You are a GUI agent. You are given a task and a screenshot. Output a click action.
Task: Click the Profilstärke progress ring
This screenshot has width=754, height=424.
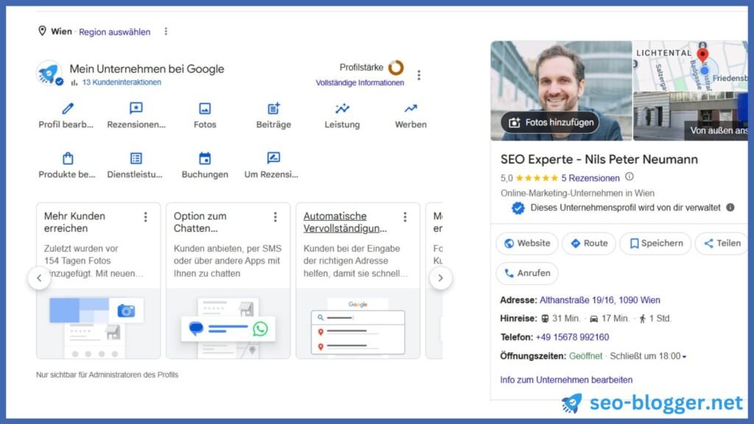point(395,68)
